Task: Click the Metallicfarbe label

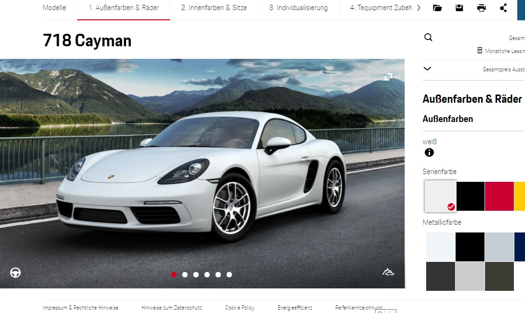Action: [x=442, y=222]
